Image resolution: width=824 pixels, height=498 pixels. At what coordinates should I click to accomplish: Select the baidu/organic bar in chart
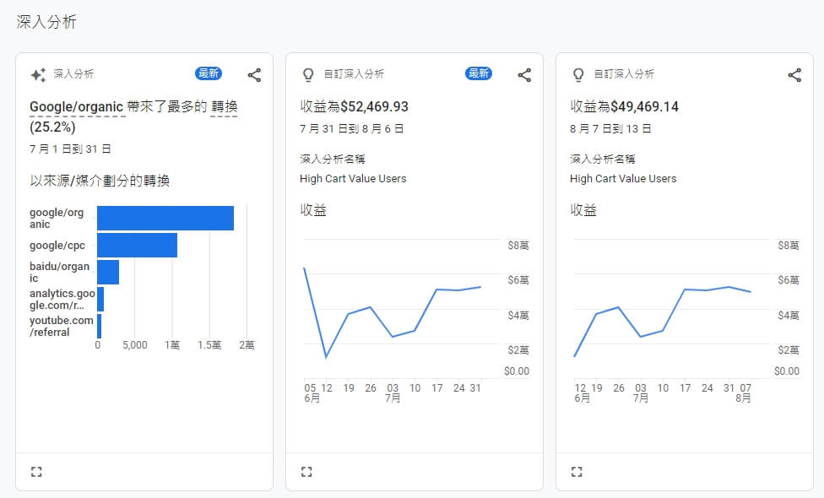[108, 272]
